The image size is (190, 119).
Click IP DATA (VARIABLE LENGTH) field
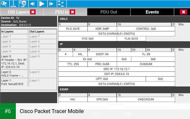pos(116,84)
